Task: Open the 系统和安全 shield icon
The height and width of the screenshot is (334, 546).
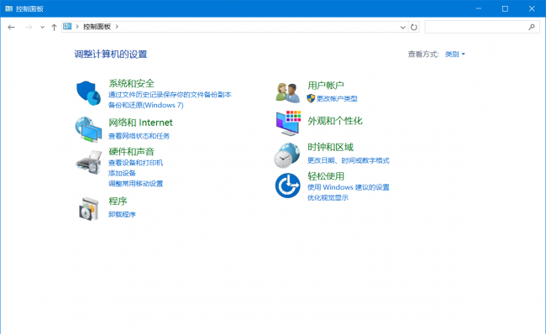Action: (x=88, y=93)
